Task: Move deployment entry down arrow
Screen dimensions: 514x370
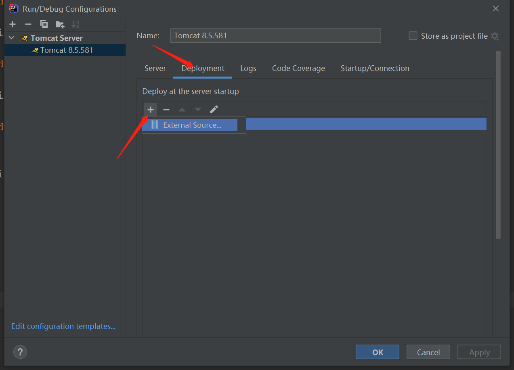Action: [x=198, y=110]
